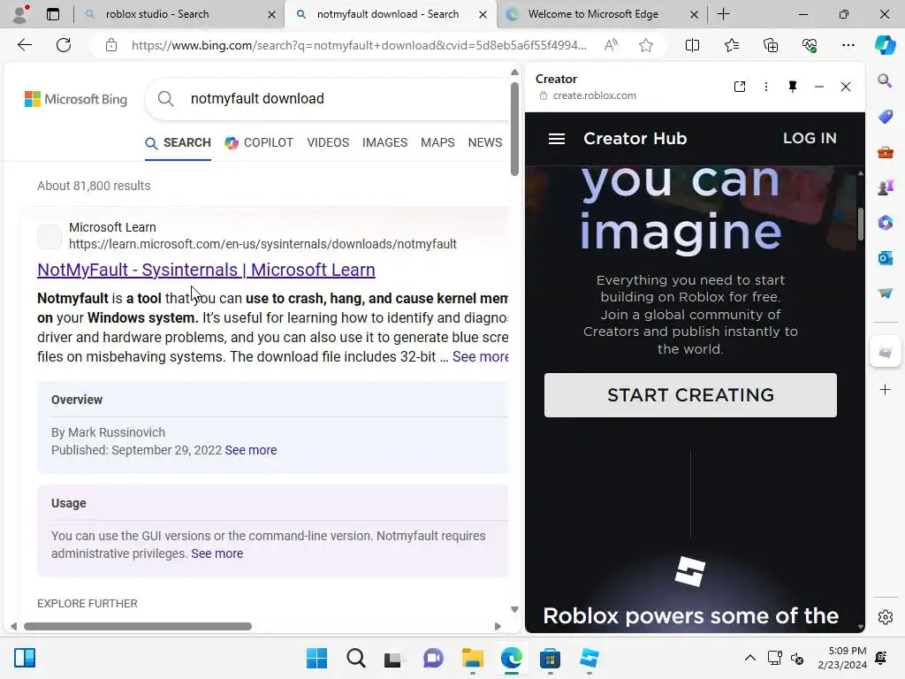Click the browser Back arrow
The image size is (905, 679).
[24, 45]
